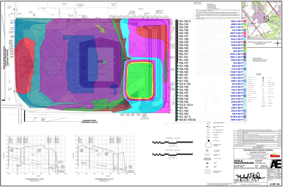Click the '161-161.5' legend label
Screen dimensions: 283x187
(x=184, y=117)
